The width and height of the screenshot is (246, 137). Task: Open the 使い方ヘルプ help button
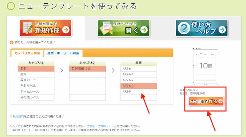(202, 28)
